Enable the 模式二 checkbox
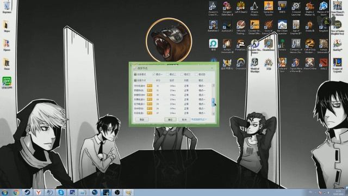The height and width of the screenshot is (196, 348). tap(167, 75)
